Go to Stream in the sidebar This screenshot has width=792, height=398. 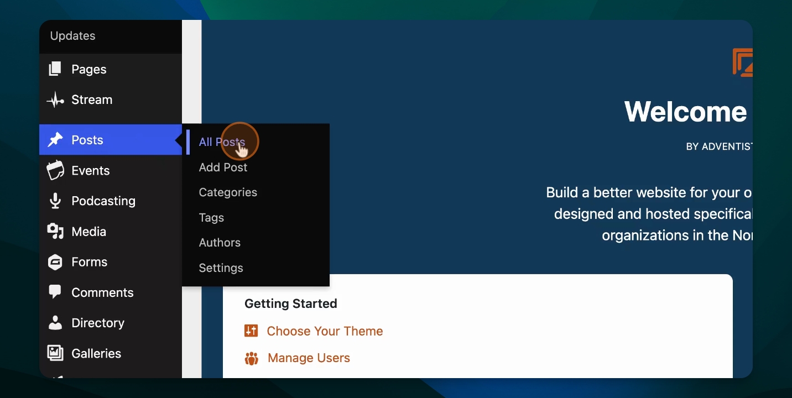[x=92, y=100]
